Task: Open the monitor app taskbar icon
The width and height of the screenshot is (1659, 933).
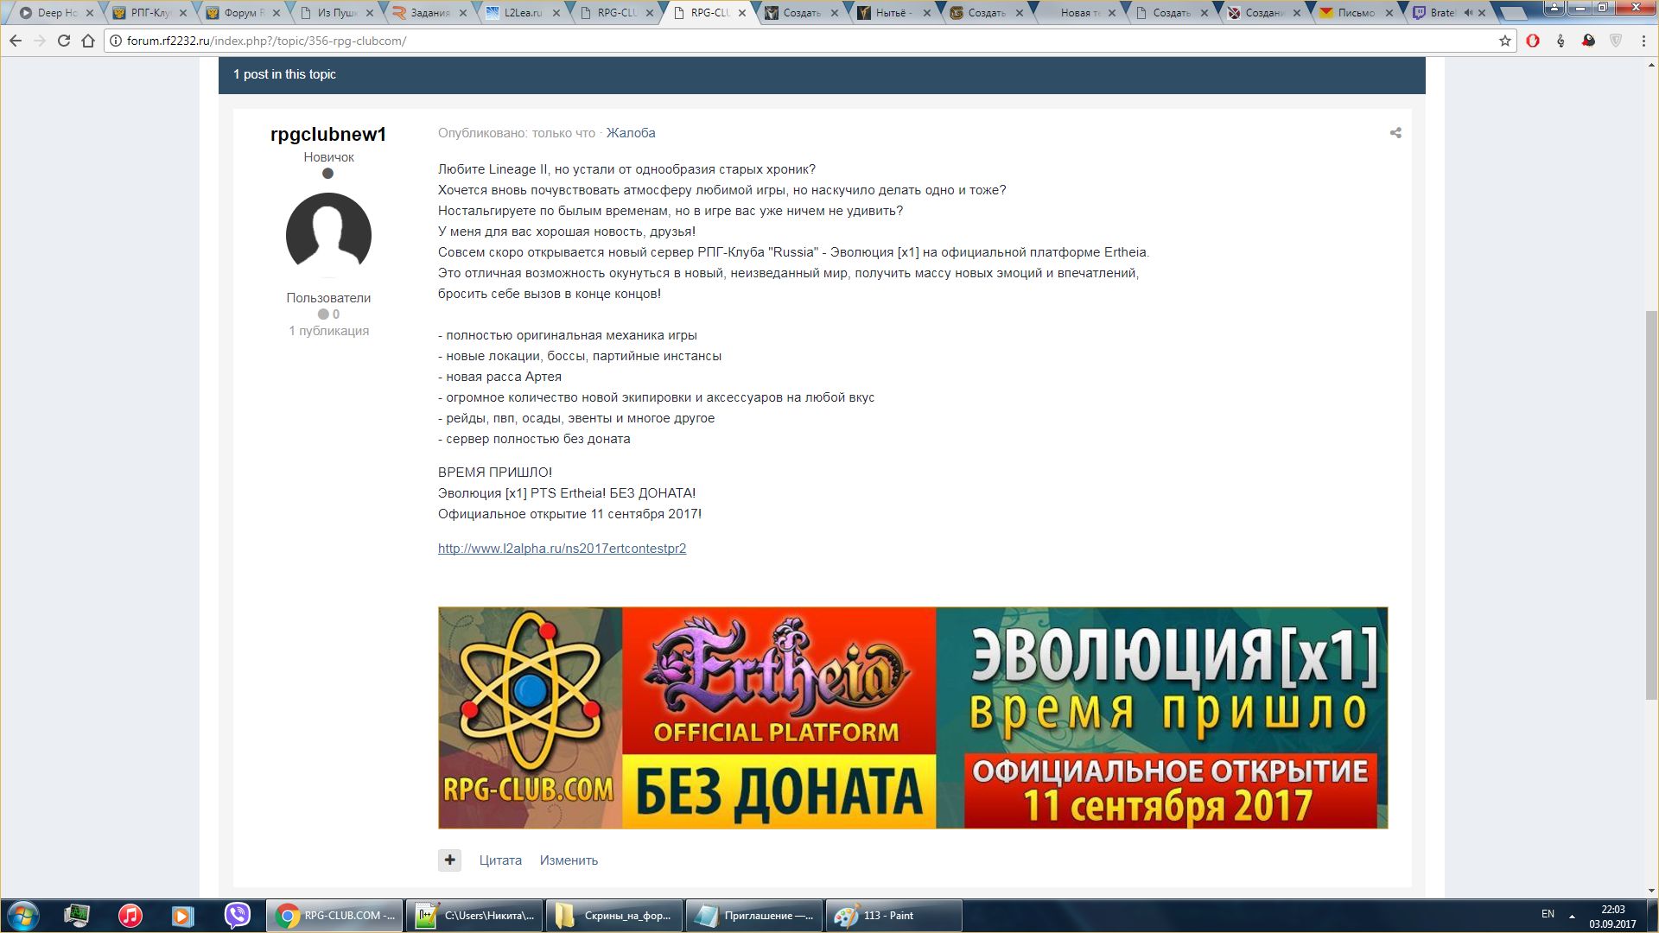Action: [77, 916]
